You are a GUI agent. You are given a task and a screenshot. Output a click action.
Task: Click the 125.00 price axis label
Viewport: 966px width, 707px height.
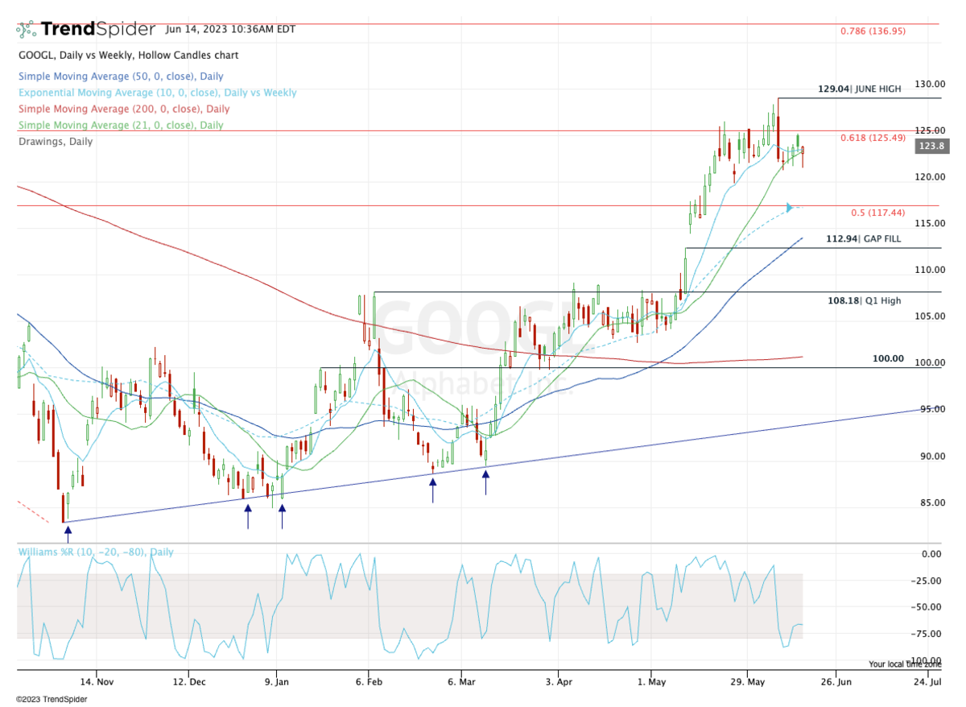pos(930,130)
